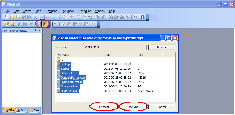The width and height of the screenshot is (235, 115).
Task: Switch to the Fil... tab in File Tree
Action: click(9, 110)
